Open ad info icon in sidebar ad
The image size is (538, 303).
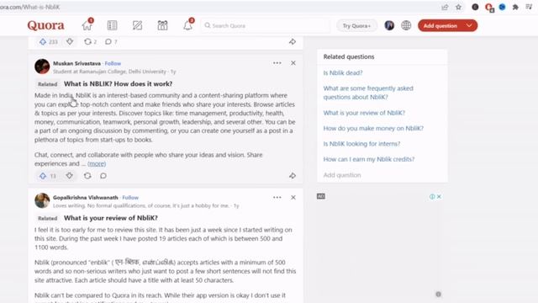pos(432,196)
